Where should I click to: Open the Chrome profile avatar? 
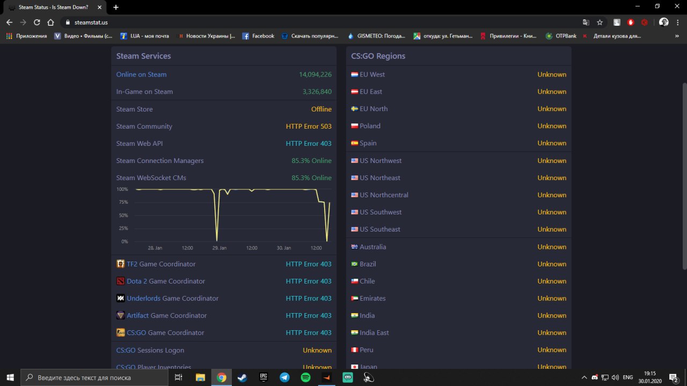[664, 23]
